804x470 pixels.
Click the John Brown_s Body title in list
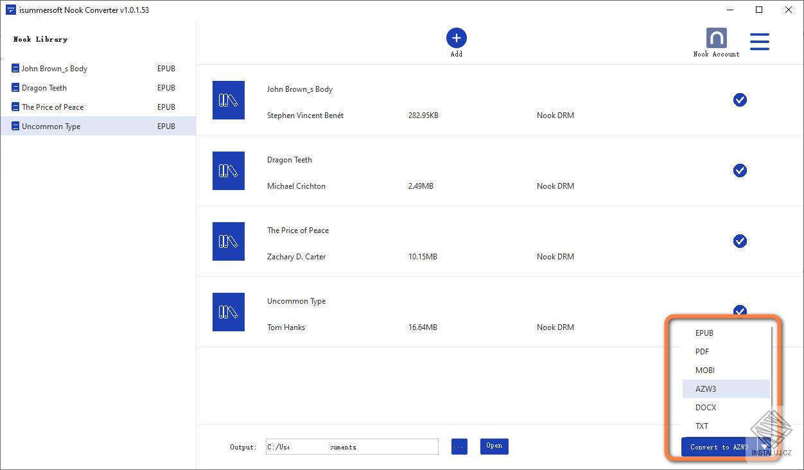(300, 89)
